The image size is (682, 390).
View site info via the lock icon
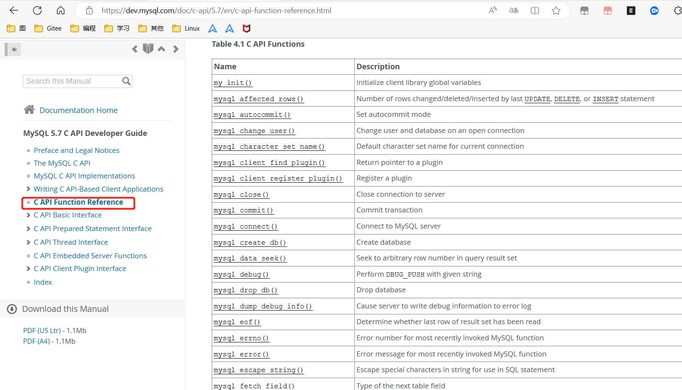(x=89, y=11)
